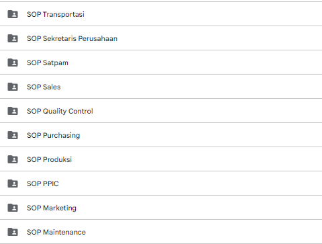
Task: Choose the SOP Sales folder name
Action: (44, 87)
